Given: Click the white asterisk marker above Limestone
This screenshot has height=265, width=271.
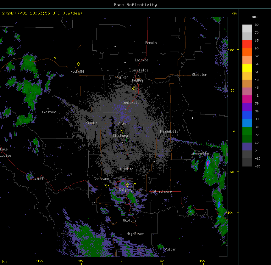Looking at the screenshot, I should click(48, 109).
